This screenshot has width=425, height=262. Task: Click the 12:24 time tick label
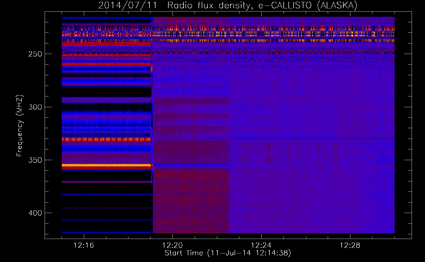coord(261,245)
